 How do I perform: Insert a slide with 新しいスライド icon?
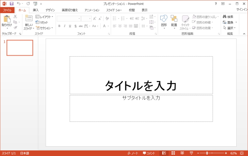coord(29,19)
